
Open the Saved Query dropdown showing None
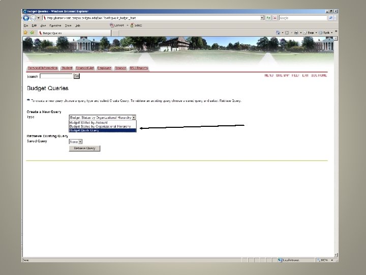(x=76, y=142)
